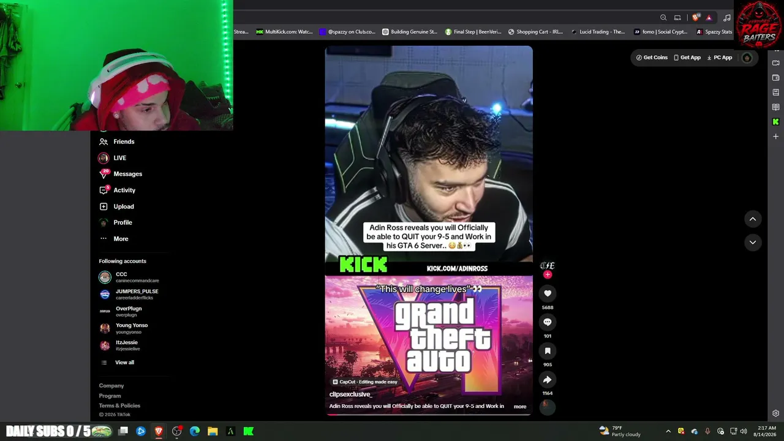Open the Kick panel in Brave sidebar
Viewport: 784px width, 441px height.
pyautogui.click(x=775, y=122)
